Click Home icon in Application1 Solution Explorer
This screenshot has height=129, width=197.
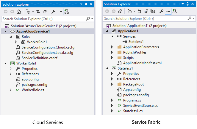(x=120, y=12)
